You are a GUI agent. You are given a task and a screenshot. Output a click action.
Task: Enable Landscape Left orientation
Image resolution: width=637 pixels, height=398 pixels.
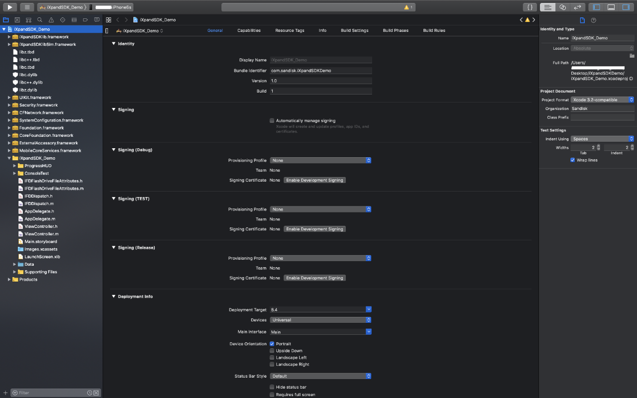click(272, 358)
